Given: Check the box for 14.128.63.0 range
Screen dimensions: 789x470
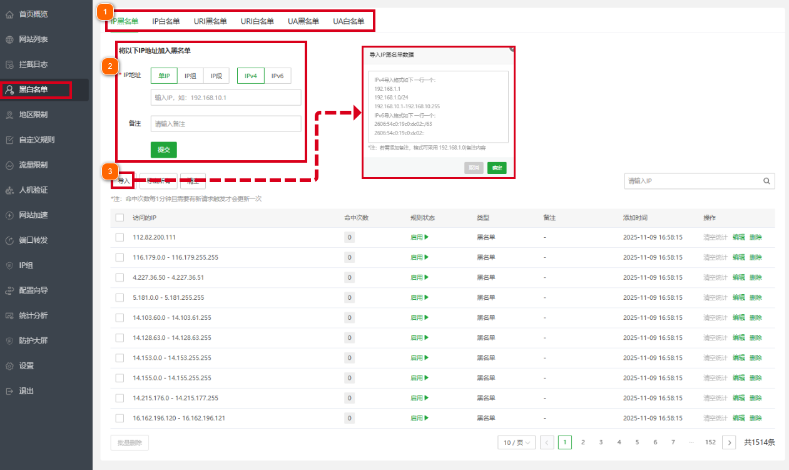Looking at the screenshot, I should click(x=120, y=338).
